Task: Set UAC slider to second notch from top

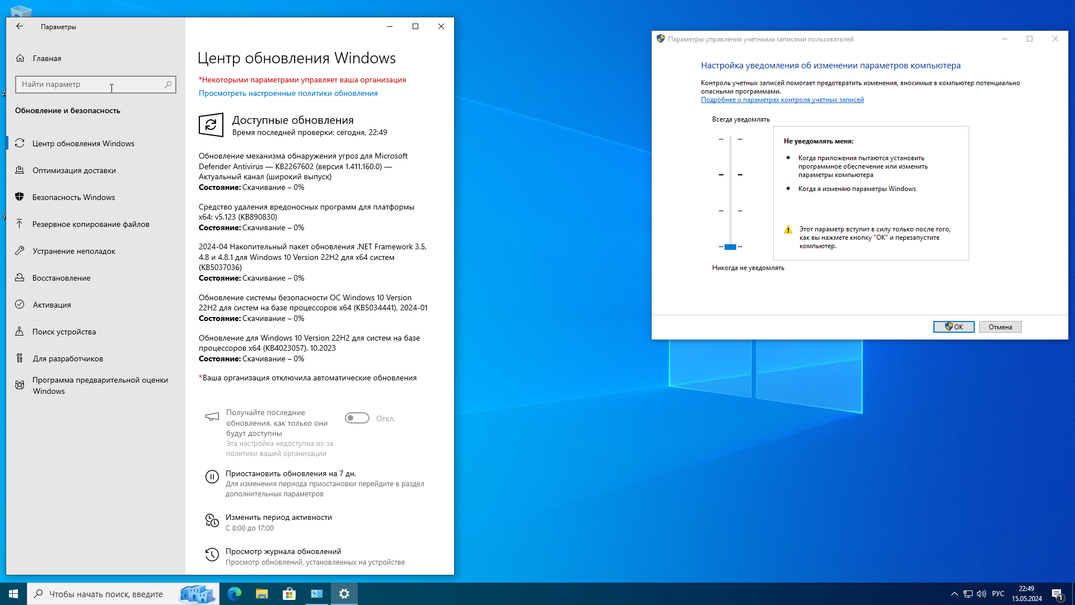Action: 730,175
